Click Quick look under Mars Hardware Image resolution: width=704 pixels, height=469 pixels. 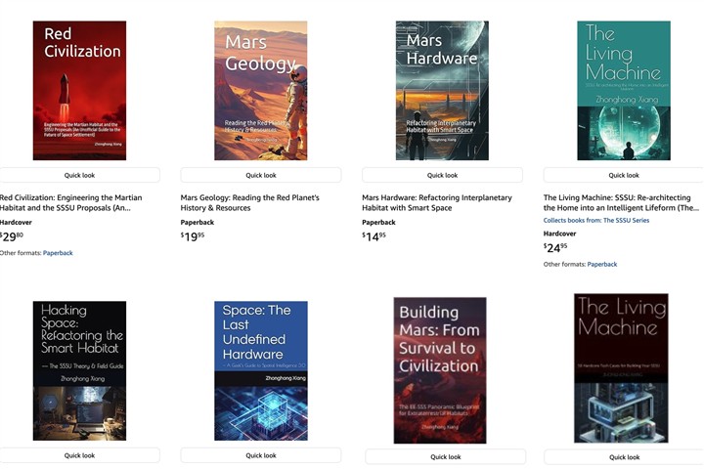(x=442, y=175)
